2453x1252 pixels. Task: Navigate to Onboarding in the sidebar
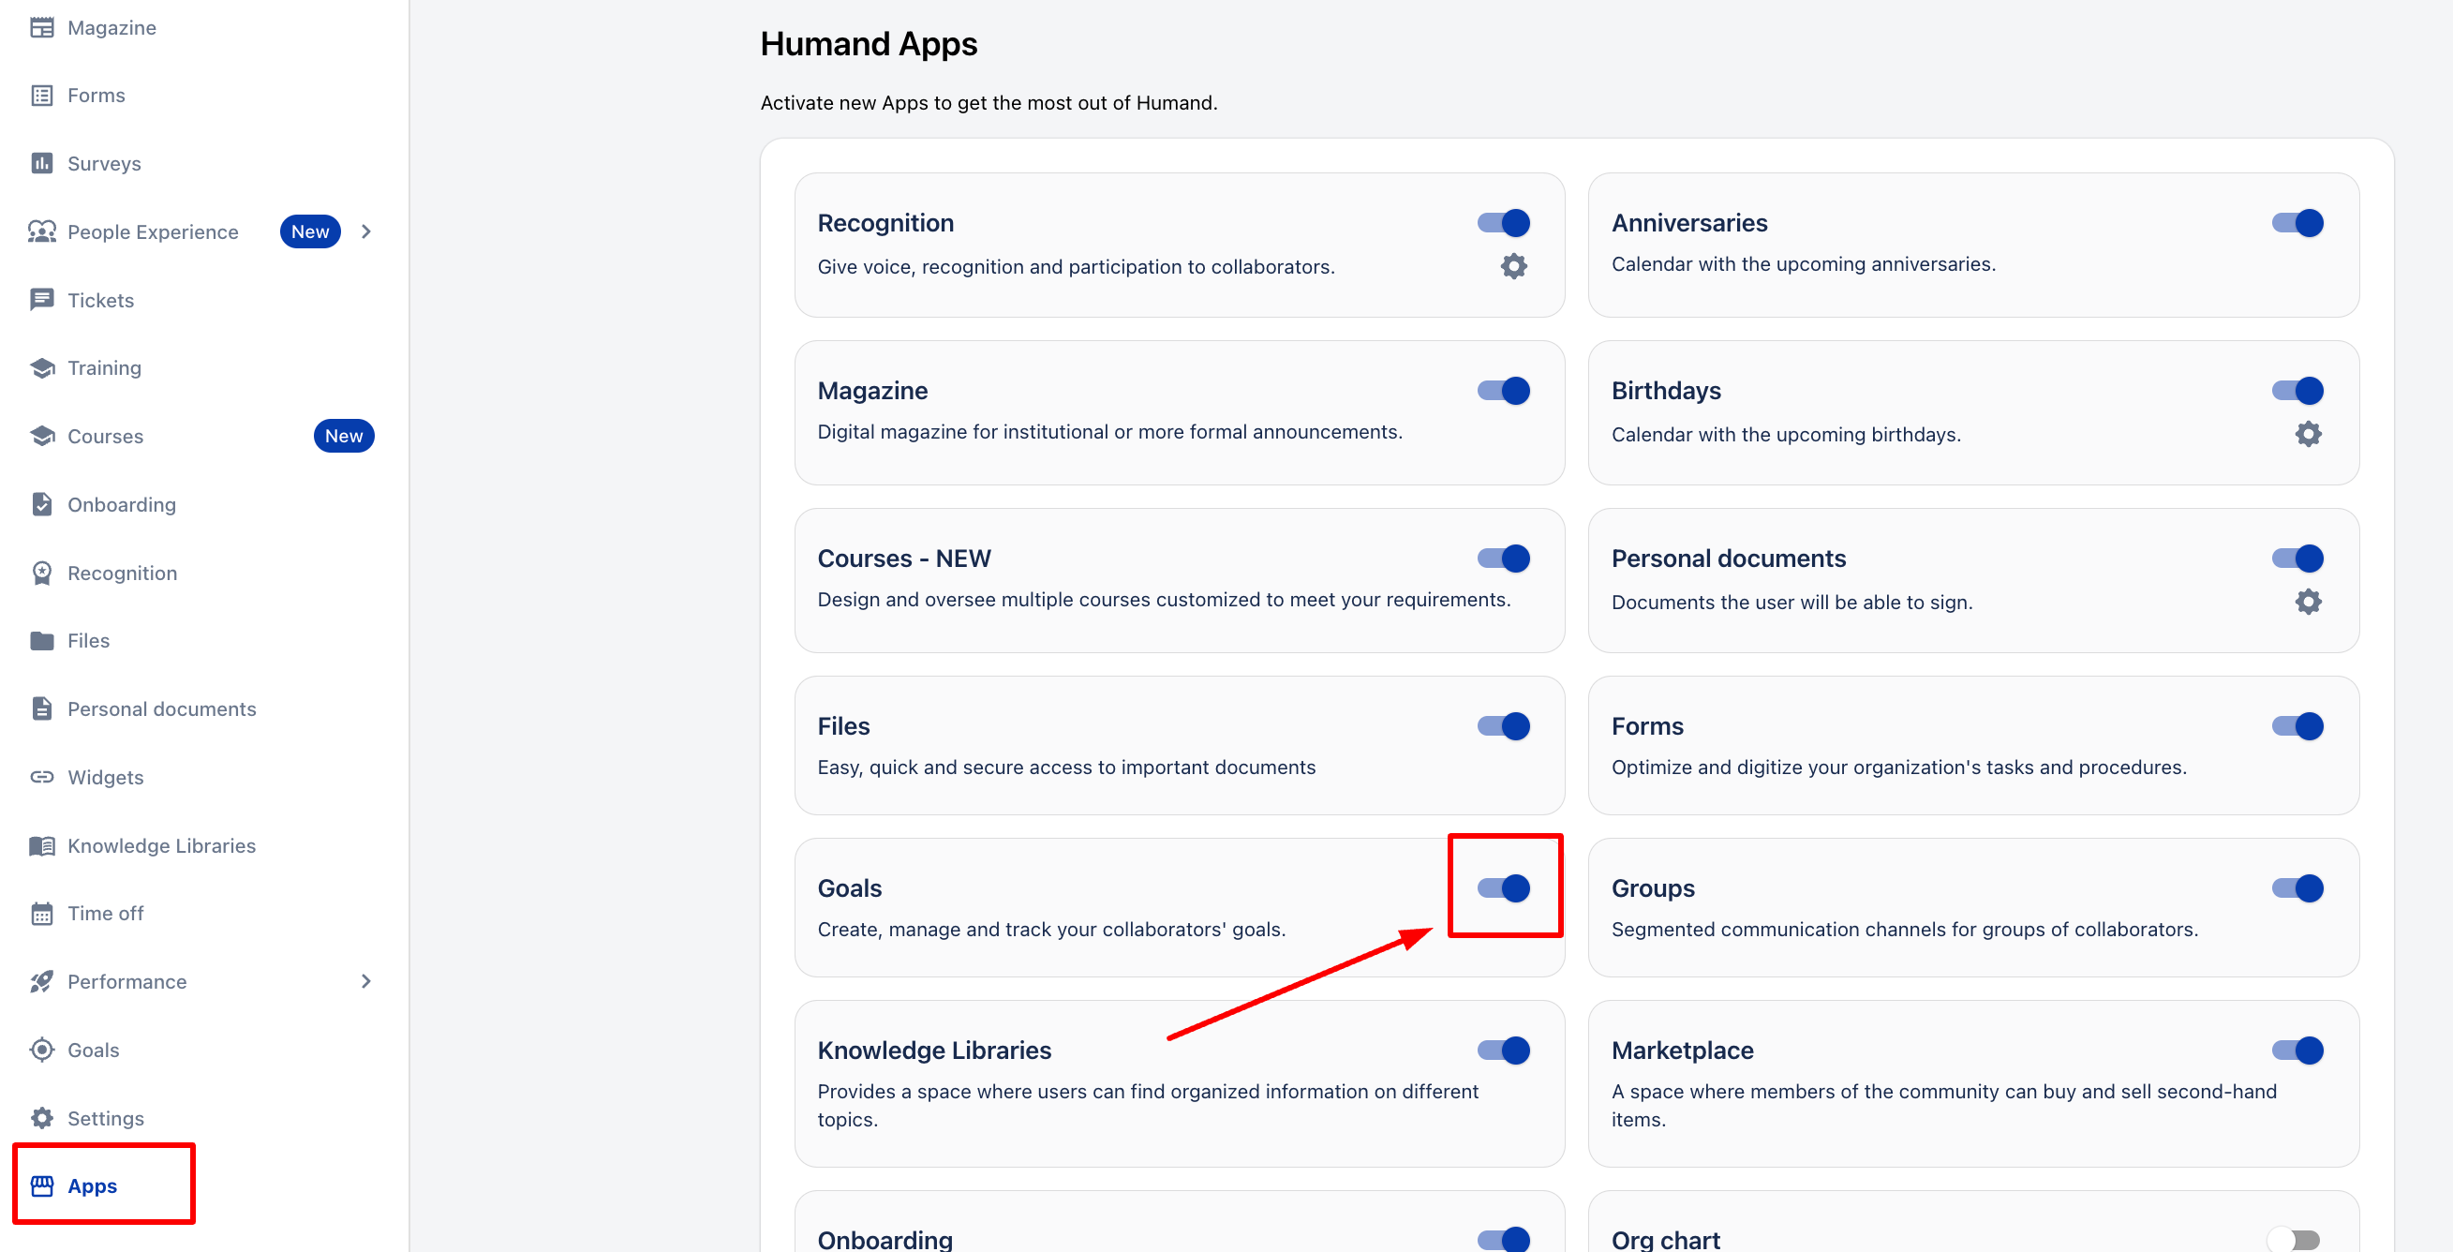121,504
